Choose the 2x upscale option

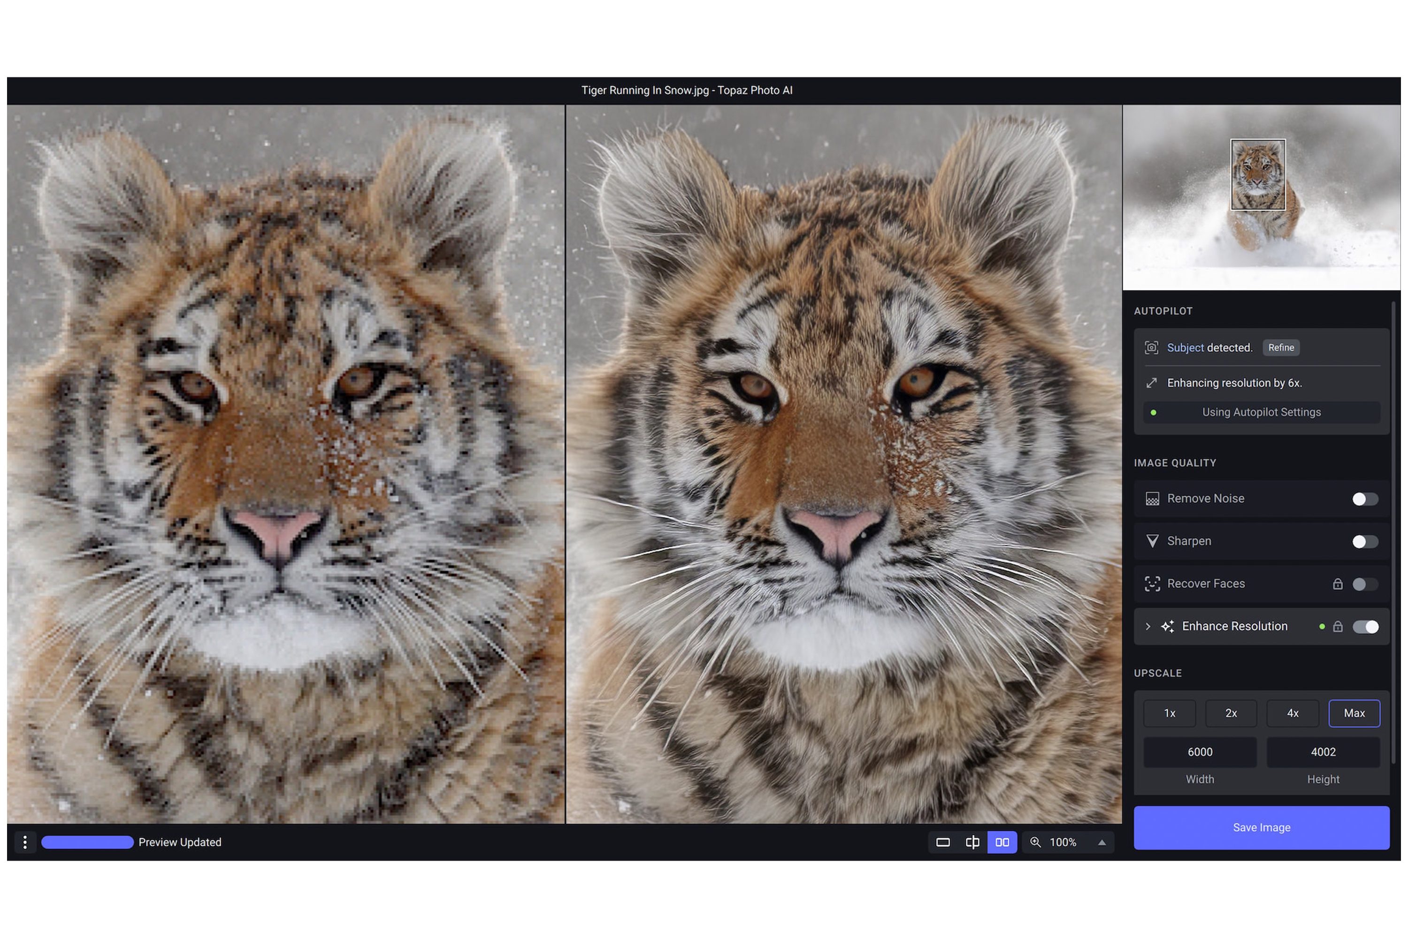point(1231,713)
